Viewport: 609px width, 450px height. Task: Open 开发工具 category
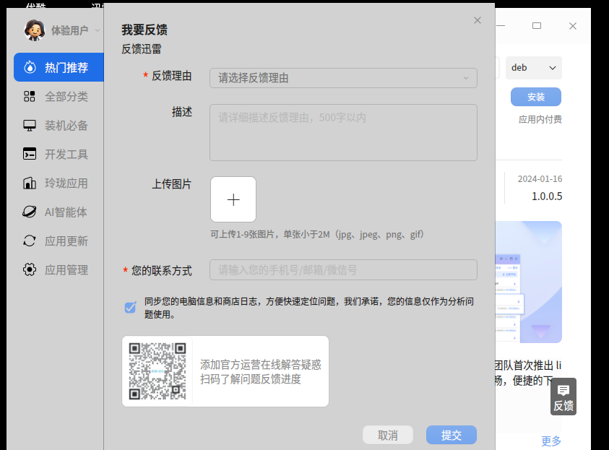(59, 154)
